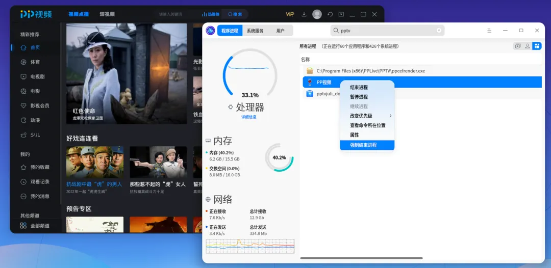This screenshot has width=551, height=268.
Task: Click the 网络 globe icon
Action: [x=208, y=199]
